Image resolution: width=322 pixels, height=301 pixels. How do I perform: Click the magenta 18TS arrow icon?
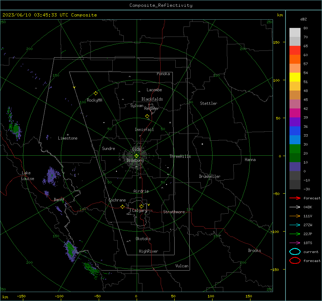click(295, 243)
